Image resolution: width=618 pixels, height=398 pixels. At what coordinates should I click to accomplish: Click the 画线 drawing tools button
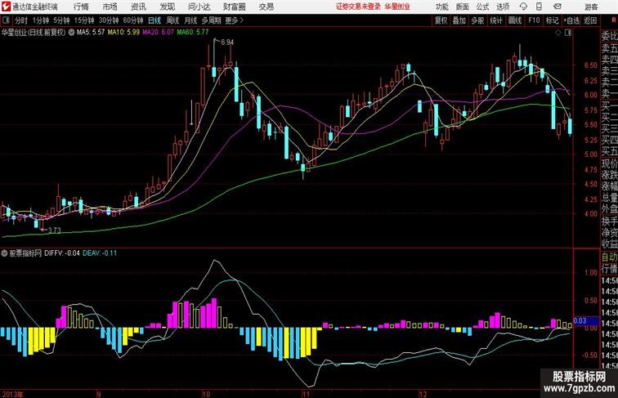click(515, 20)
